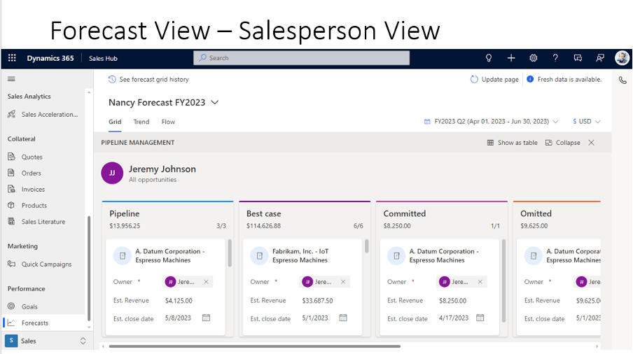This screenshot has width=633, height=354.
Task: Remove owner from Pipeline card
Action: pos(206,282)
